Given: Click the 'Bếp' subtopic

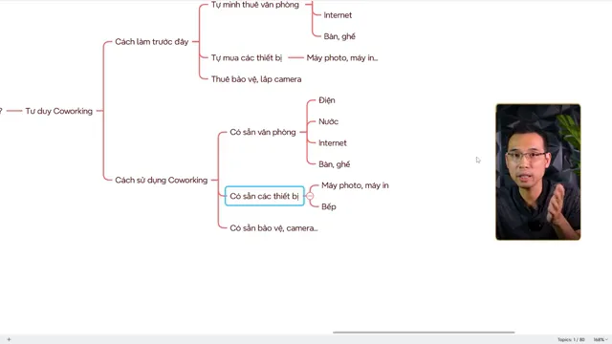Looking at the screenshot, I should pyautogui.click(x=329, y=206).
